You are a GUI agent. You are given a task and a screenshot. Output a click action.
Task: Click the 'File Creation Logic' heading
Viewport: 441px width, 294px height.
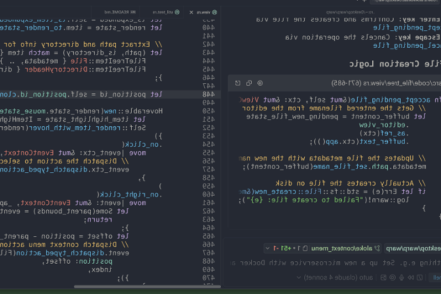pos(394,64)
